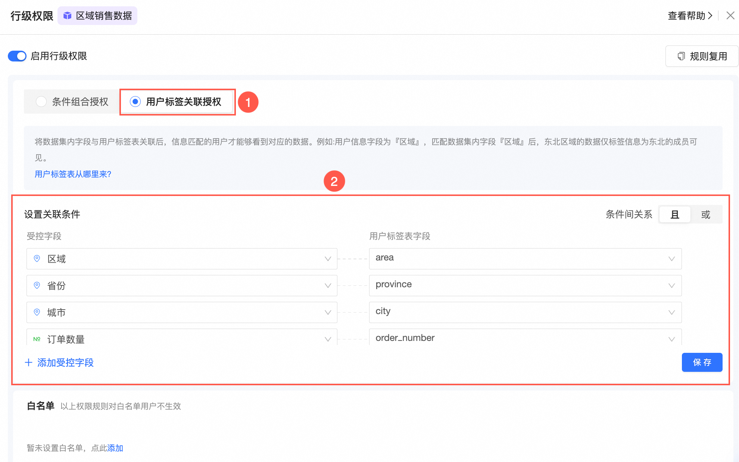Click the green number icon beside 订单数量
Image resolution: width=739 pixels, height=462 pixels.
pyautogui.click(x=37, y=339)
